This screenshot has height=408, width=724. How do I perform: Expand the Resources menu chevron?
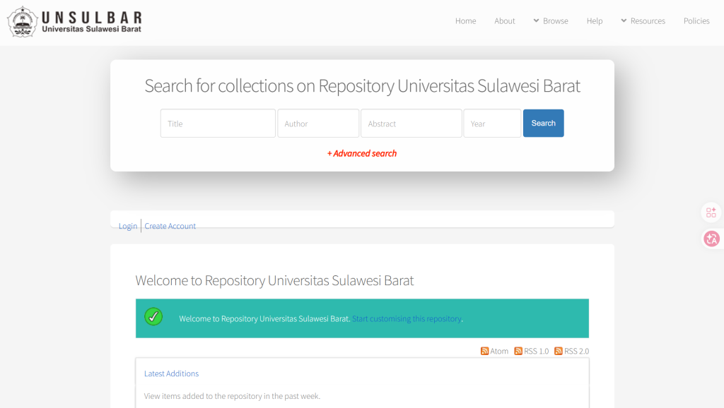[624, 20]
